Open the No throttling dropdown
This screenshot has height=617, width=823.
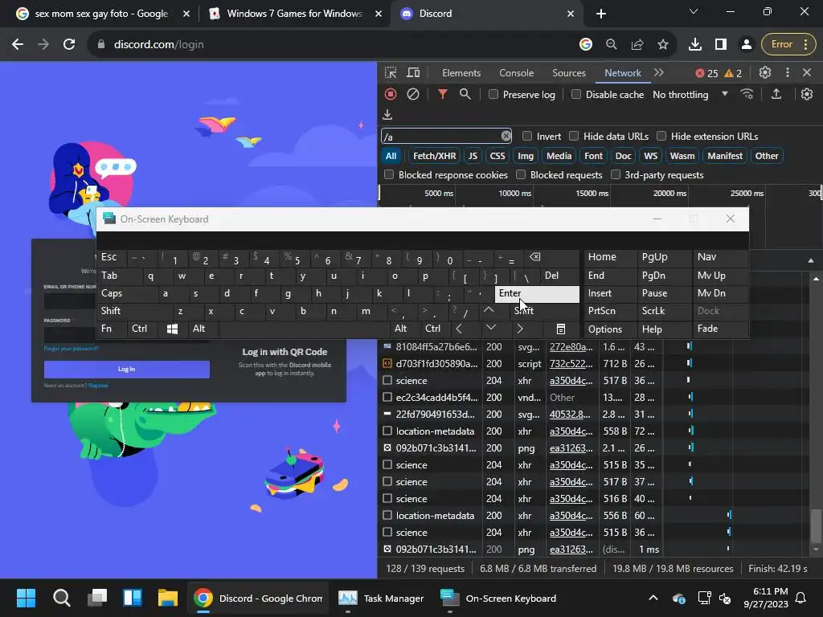click(690, 95)
